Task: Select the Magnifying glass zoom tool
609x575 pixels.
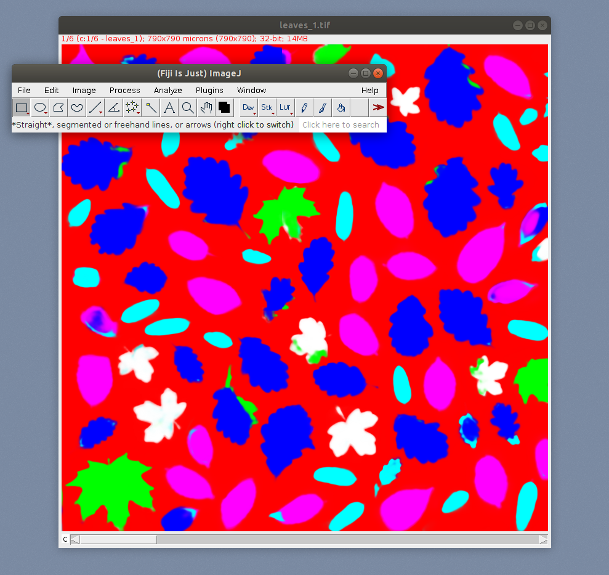Action: pos(187,107)
